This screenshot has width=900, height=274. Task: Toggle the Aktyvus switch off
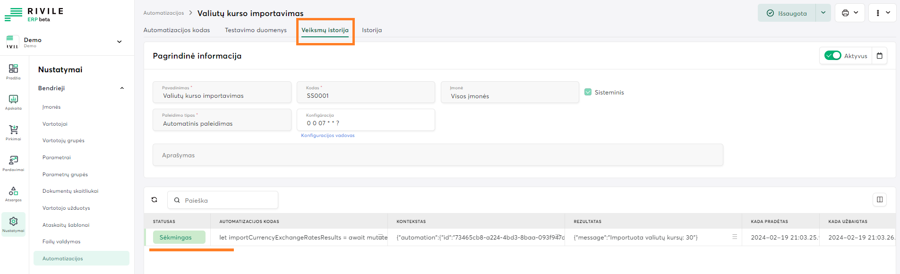click(832, 56)
